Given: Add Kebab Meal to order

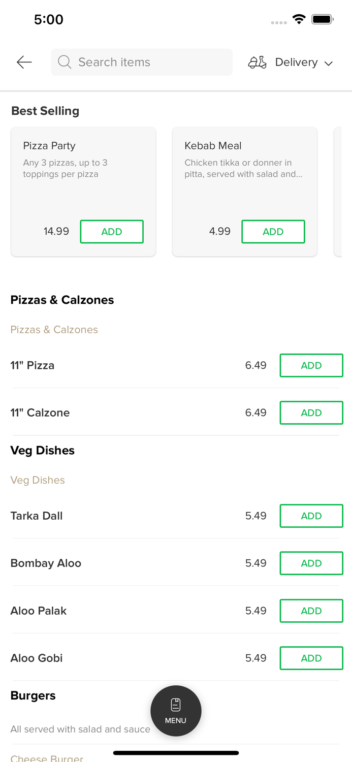Looking at the screenshot, I should 273,232.
